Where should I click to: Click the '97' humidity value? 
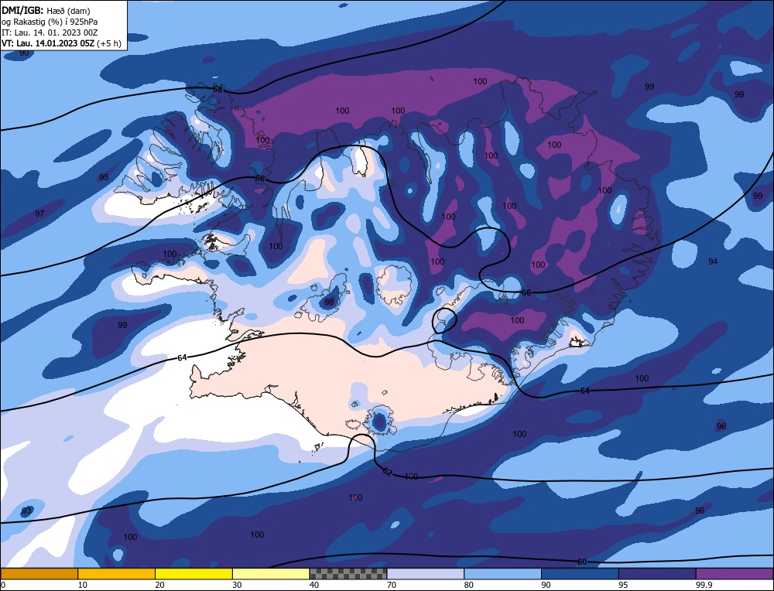(x=39, y=214)
